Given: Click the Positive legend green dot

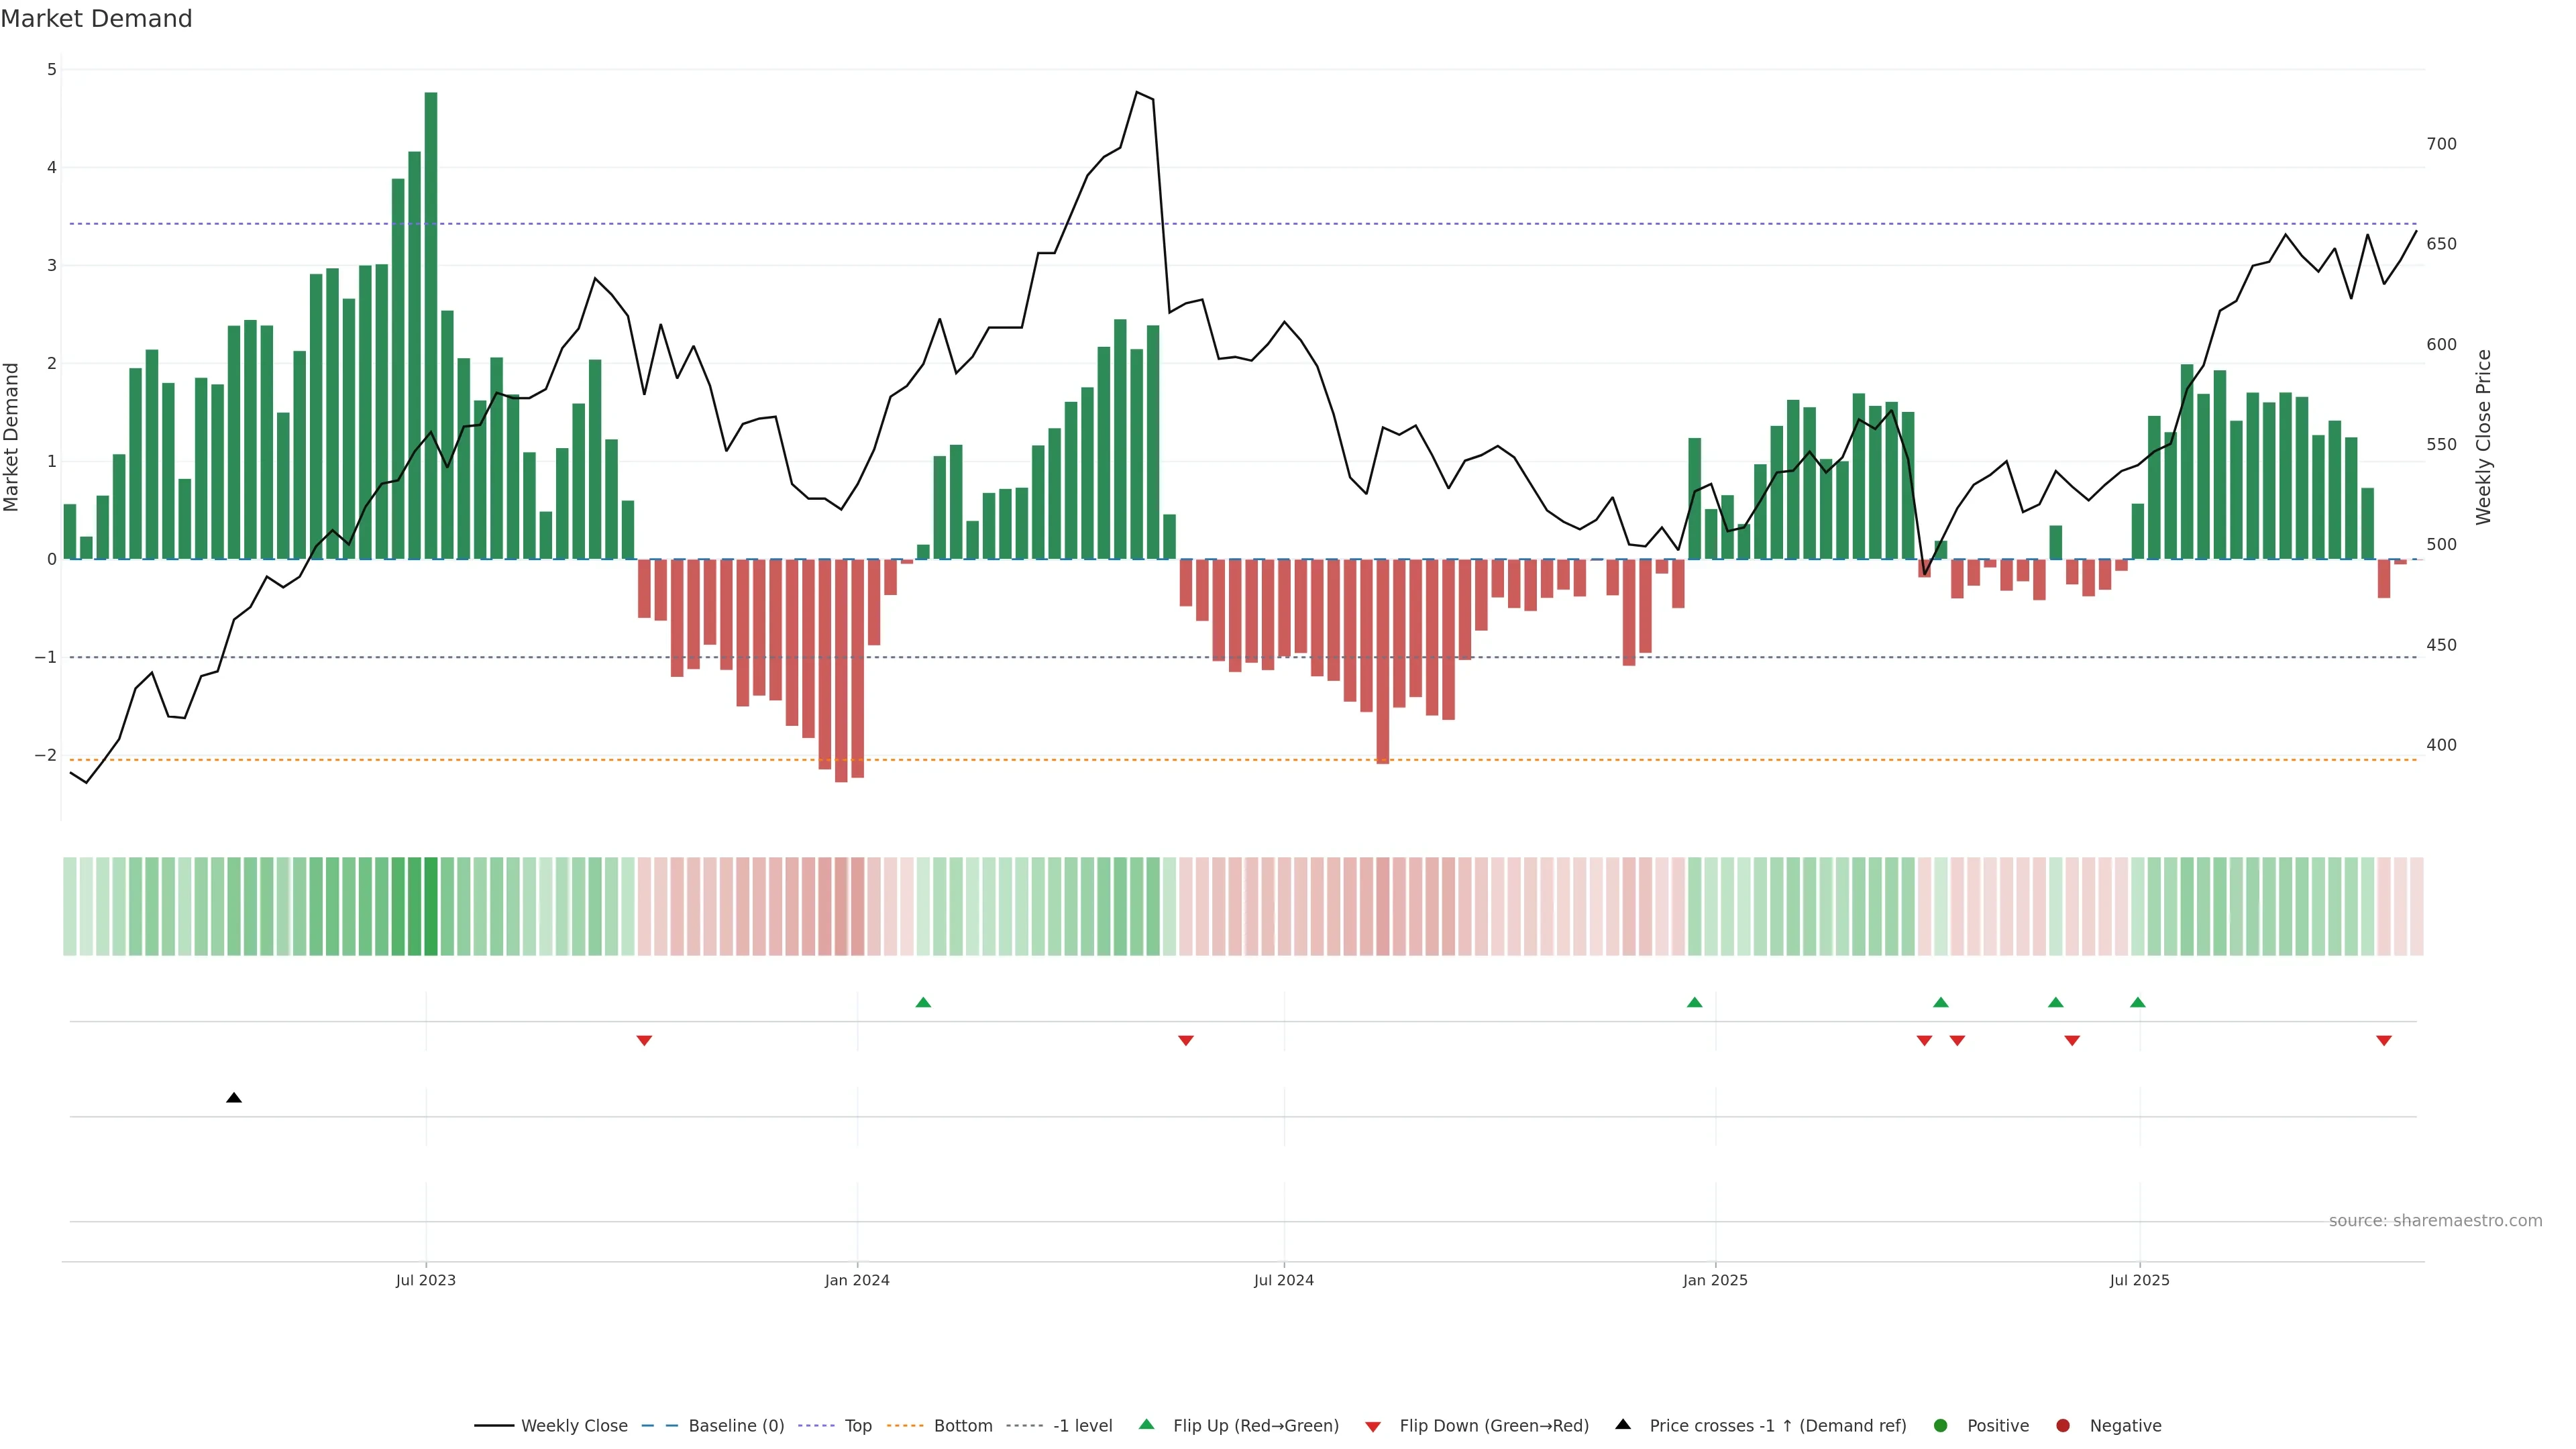Looking at the screenshot, I should tap(1941, 1426).
